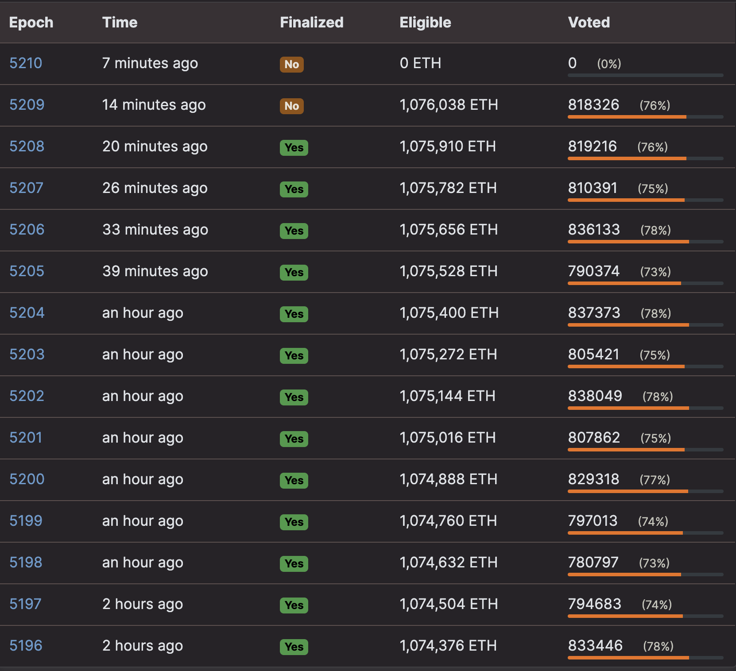The width and height of the screenshot is (736, 671).
Task: Click the '1,075,400 ETH' eligible value
Action: point(449,313)
